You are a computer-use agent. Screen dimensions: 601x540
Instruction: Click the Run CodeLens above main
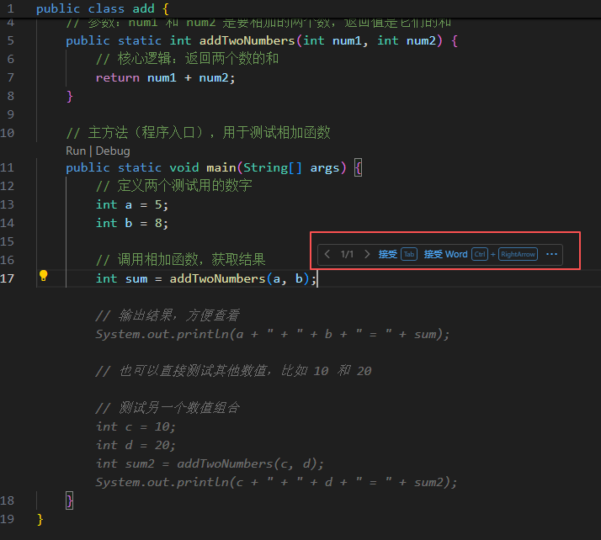tap(75, 151)
